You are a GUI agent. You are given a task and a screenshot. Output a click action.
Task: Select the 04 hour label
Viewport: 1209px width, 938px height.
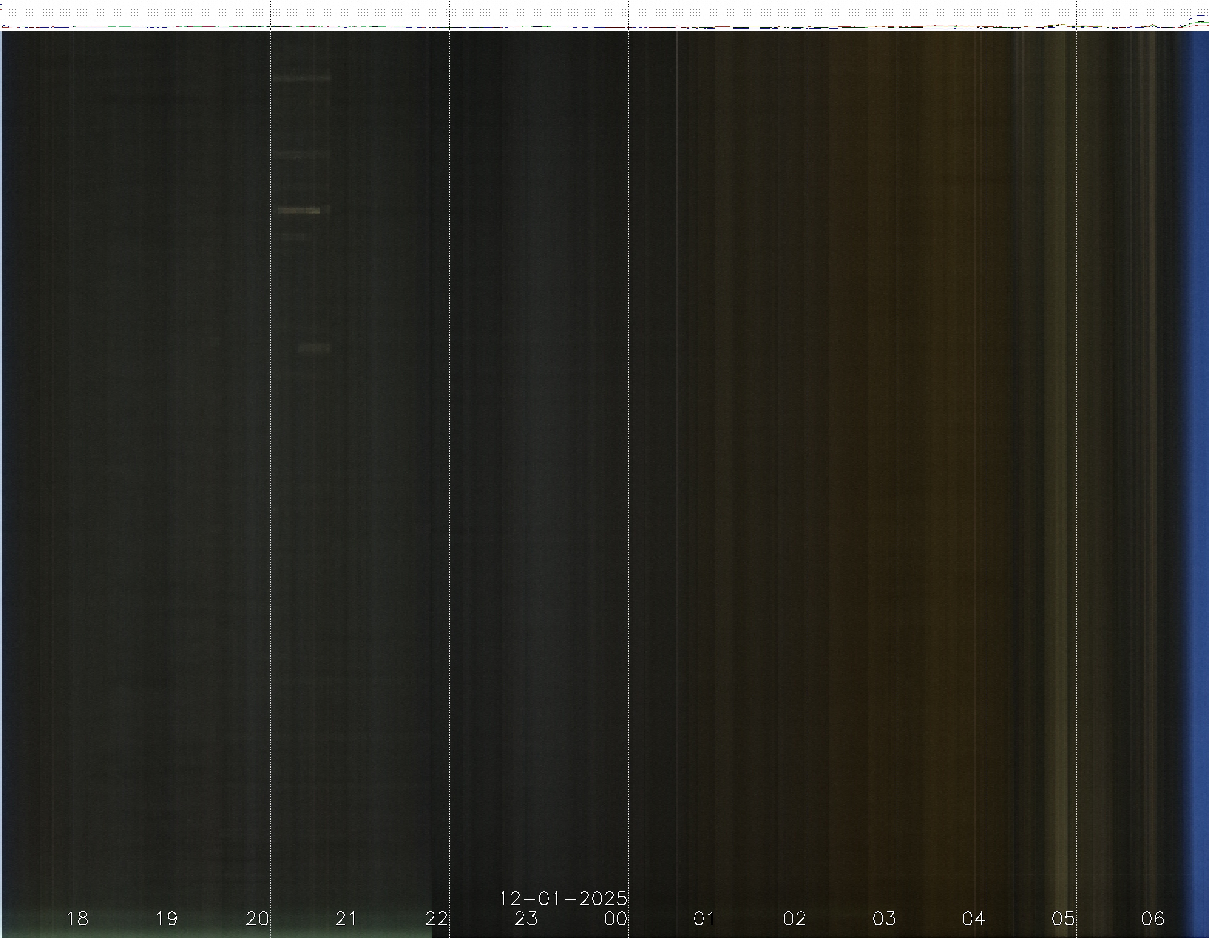974,919
